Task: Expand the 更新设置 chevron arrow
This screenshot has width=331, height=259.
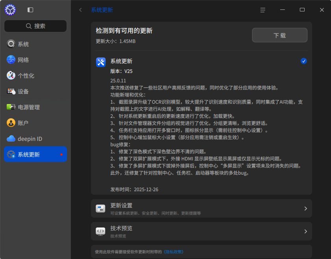Action: (x=305, y=209)
